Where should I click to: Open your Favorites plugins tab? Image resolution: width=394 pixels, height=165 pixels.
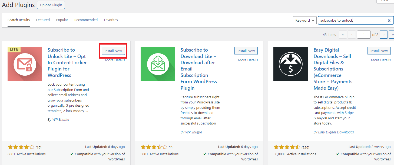point(111,20)
